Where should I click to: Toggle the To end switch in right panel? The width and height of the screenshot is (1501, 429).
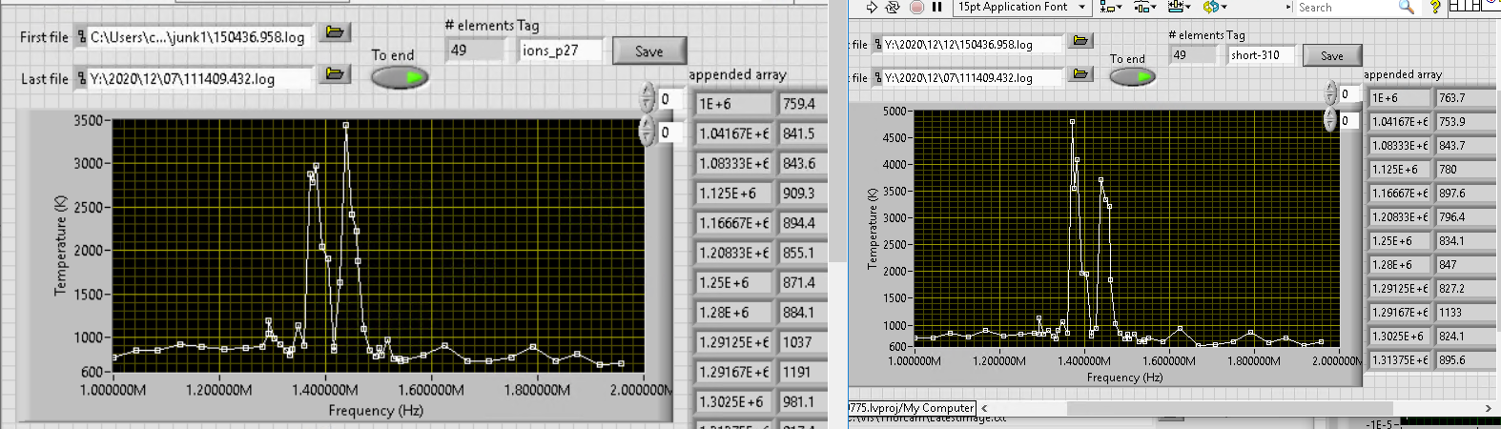(1132, 77)
